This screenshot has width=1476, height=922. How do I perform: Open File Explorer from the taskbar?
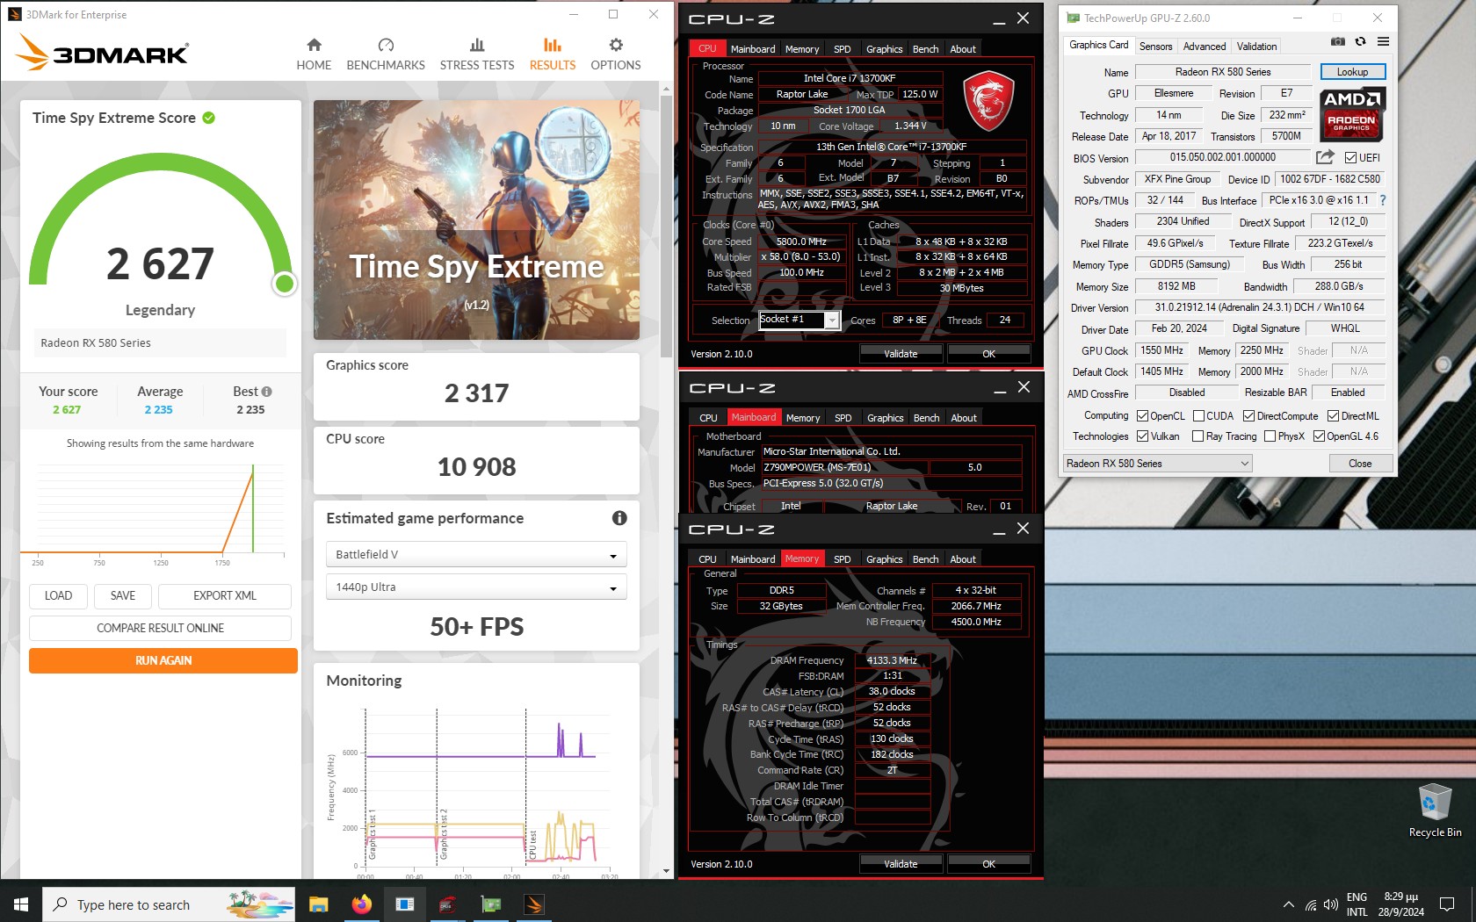pos(319,904)
